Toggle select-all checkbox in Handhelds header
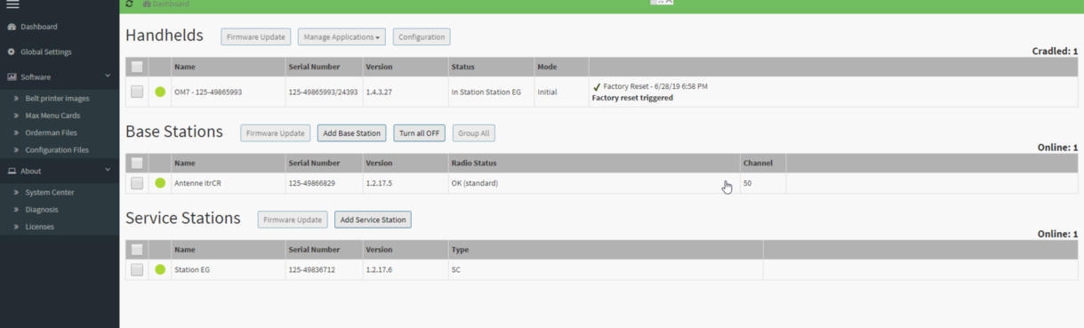The height and width of the screenshot is (328, 1084). pyautogui.click(x=137, y=67)
